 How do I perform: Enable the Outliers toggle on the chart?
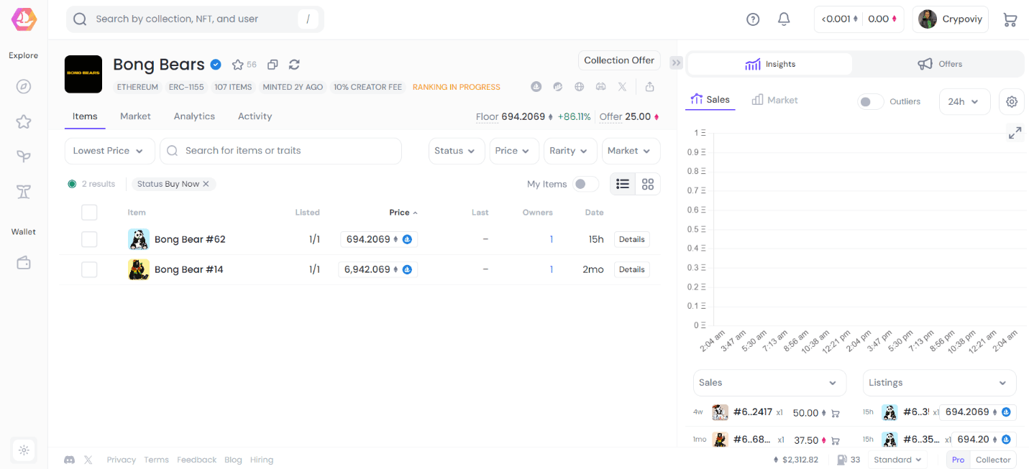(x=870, y=101)
